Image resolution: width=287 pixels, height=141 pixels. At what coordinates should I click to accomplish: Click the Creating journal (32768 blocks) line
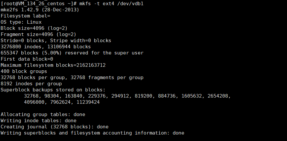[x=54, y=127]
